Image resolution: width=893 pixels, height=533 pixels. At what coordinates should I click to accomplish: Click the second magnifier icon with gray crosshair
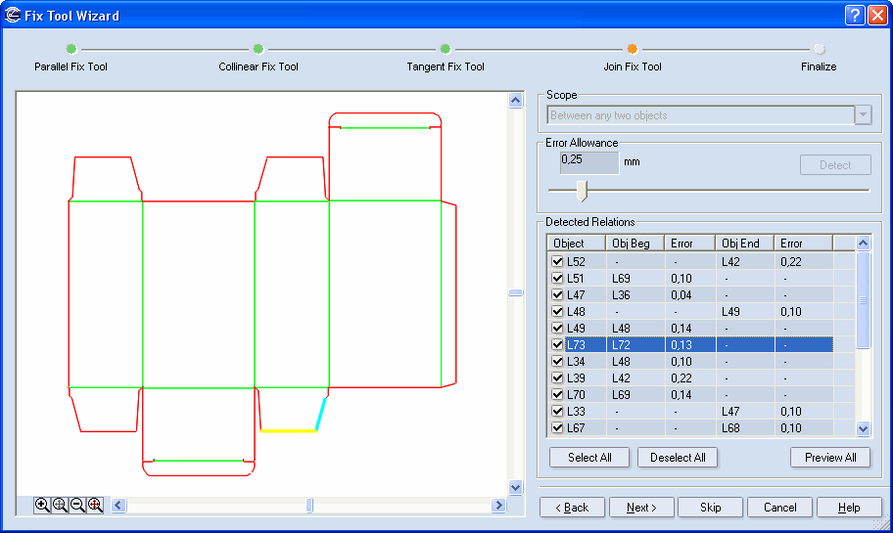pyautogui.click(x=60, y=505)
